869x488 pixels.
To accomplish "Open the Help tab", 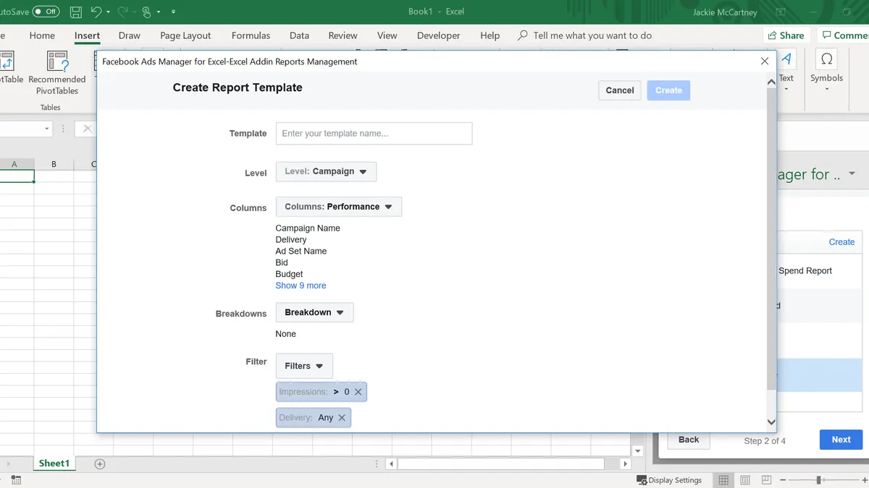I will [490, 35].
